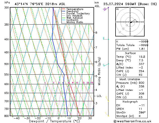Click the Most Unstable Pressure value 800
Screen dimensions: 159x123
pyautogui.click(x=142, y=83)
